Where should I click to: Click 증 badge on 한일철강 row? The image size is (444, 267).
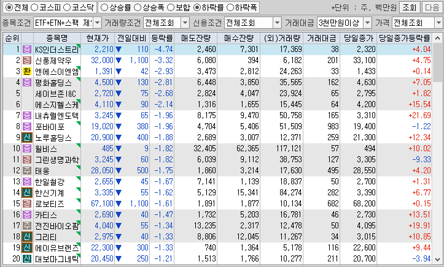point(27,181)
